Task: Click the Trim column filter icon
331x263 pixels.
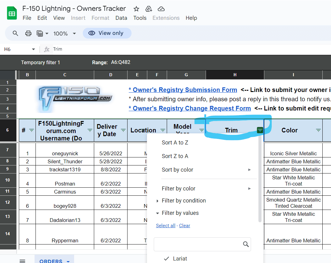Action: [x=260, y=130]
